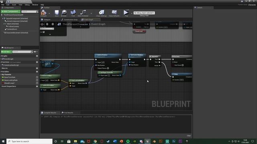Add an event dispatcher with the plus icon

coord(37,86)
